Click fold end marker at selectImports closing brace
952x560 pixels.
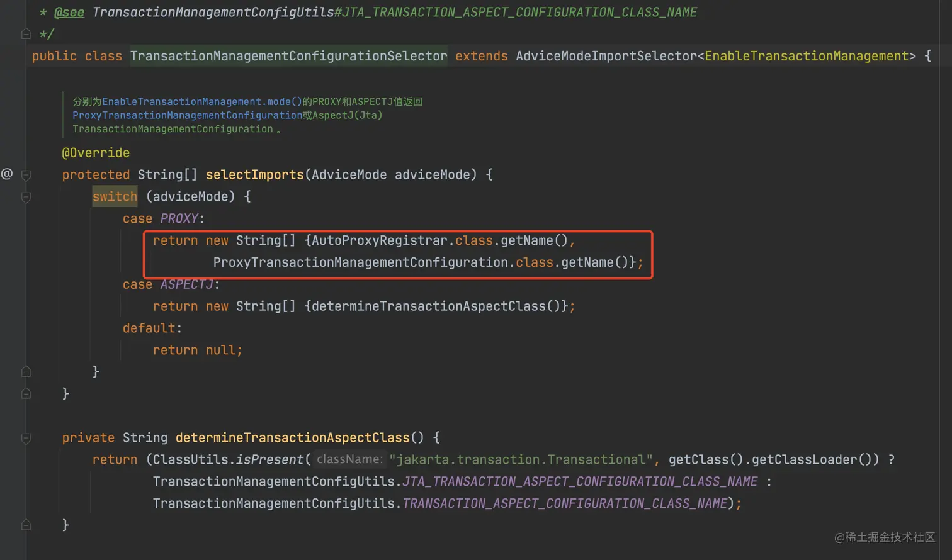pyautogui.click(x=26, y=393)
